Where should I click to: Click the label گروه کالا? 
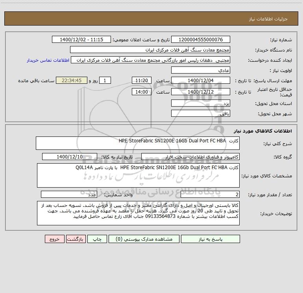tap(283, 157)
